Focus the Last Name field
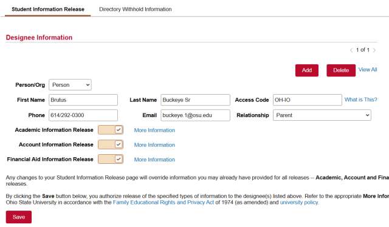The width and height of the screenshot is (389, 227). click(196, 100)
